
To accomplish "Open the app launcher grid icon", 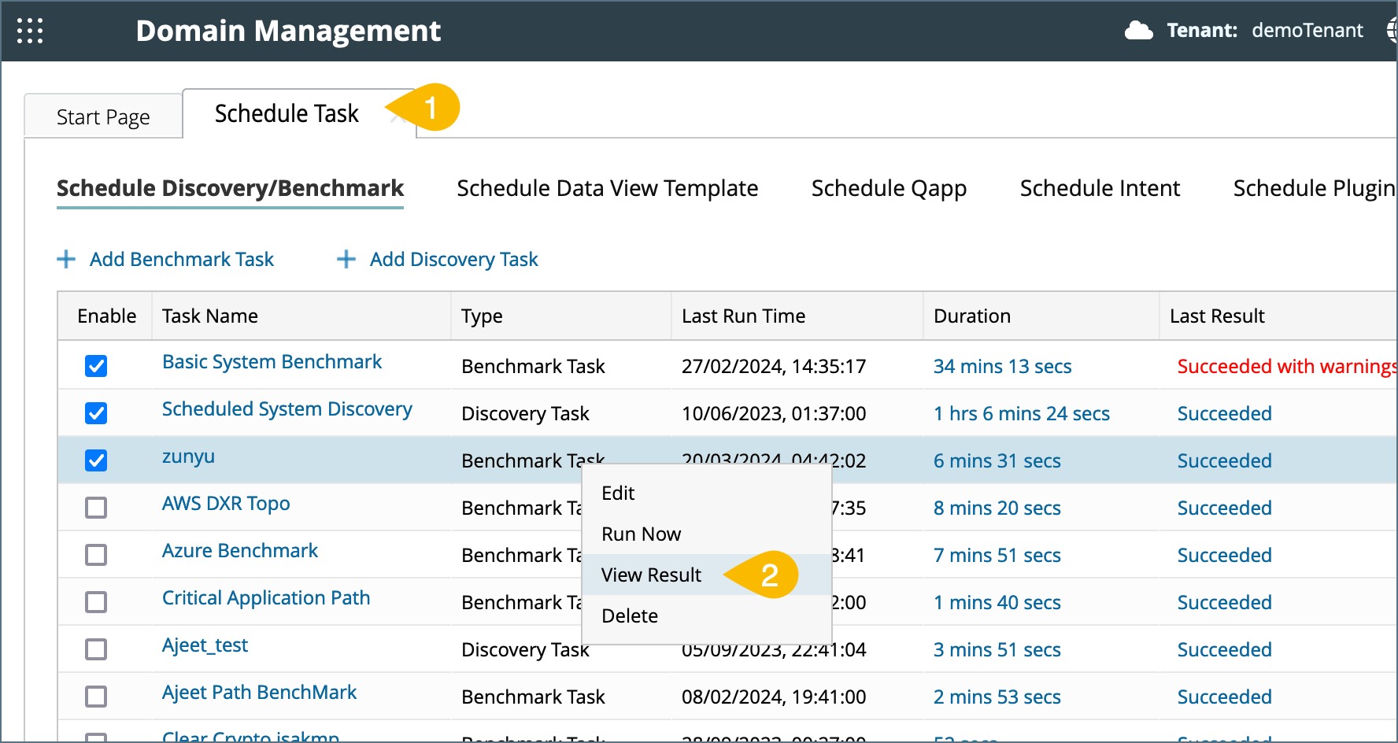I will [x=30, y=31].
